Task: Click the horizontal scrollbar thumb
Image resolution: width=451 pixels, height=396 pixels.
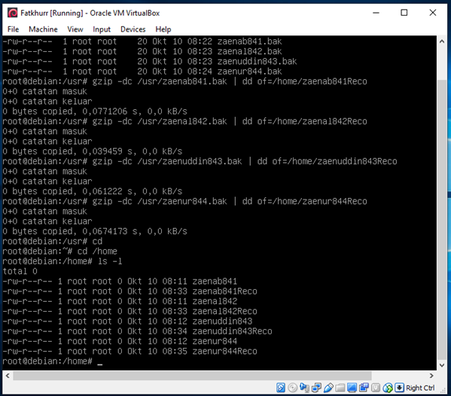Action: coord(192,376)
